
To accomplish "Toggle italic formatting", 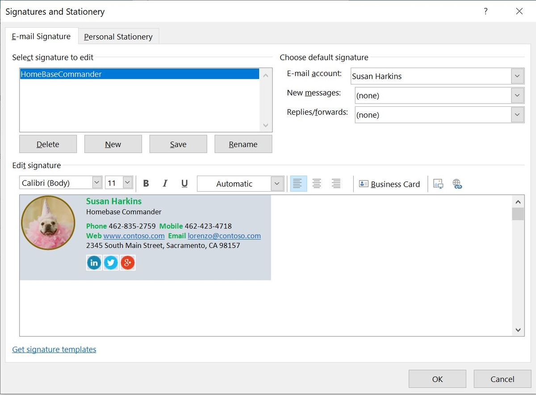I will pos(165,183).
